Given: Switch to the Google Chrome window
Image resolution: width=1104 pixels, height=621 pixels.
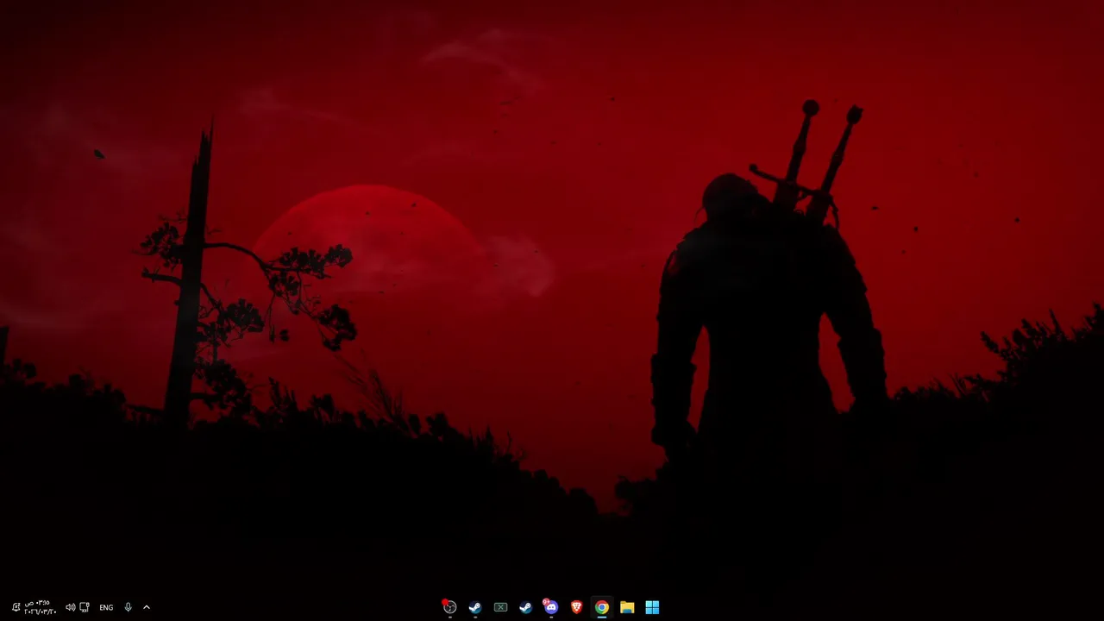Looking at the screenshot, I should [602, 607].
